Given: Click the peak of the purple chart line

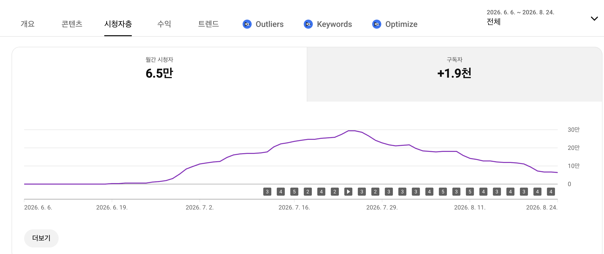Looking at the screenshot, I should coord(352,131).
